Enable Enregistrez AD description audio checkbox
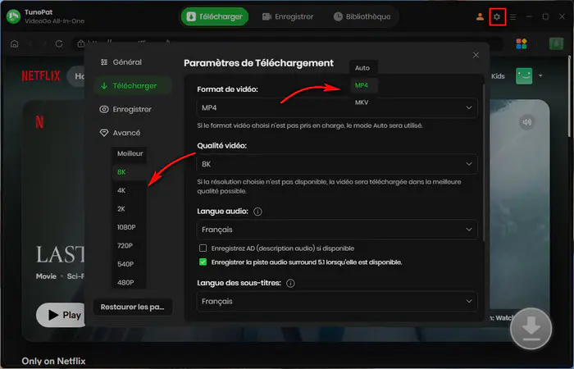Viewport: 574px width, 369px height. [x=203, y=248]
